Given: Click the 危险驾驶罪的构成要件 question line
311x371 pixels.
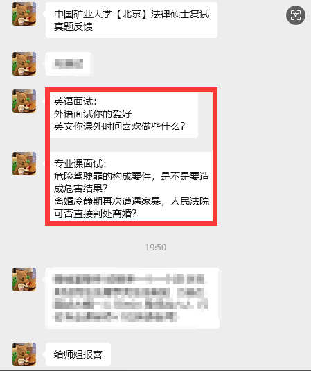Looking at the screenshot, I should click(x=132, y=176).
